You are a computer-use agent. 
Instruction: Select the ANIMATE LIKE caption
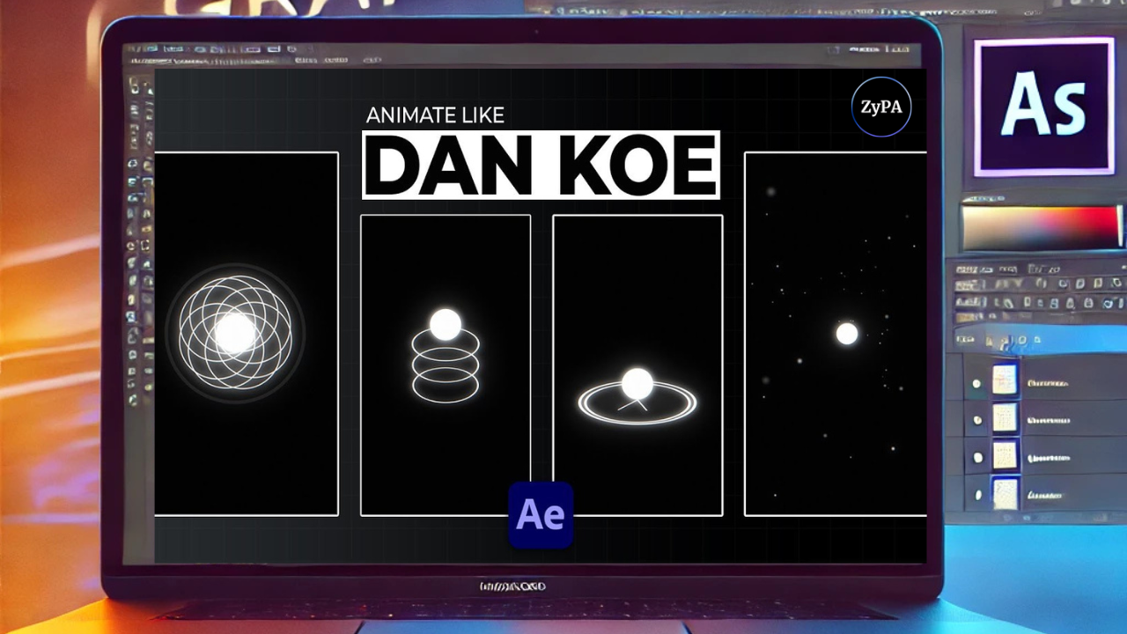coord(435,115)
